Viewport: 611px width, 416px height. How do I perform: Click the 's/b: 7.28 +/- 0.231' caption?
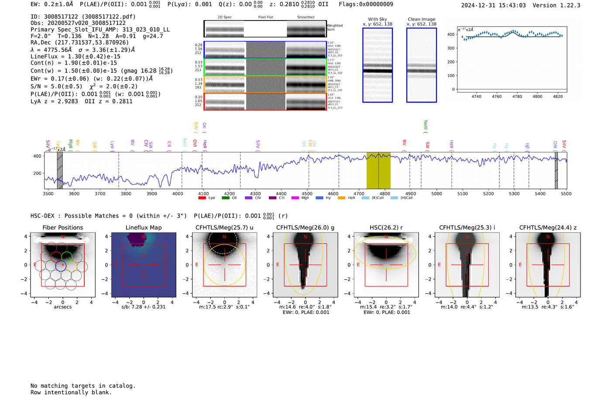click(x=144, y=307)
